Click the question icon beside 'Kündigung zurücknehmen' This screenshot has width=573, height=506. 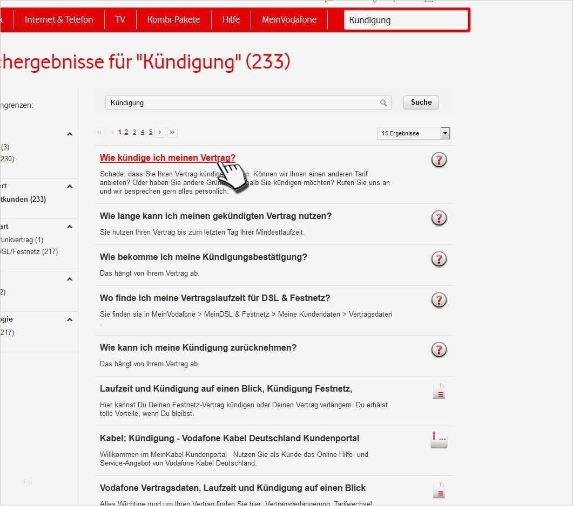click(x=439, y=350)
